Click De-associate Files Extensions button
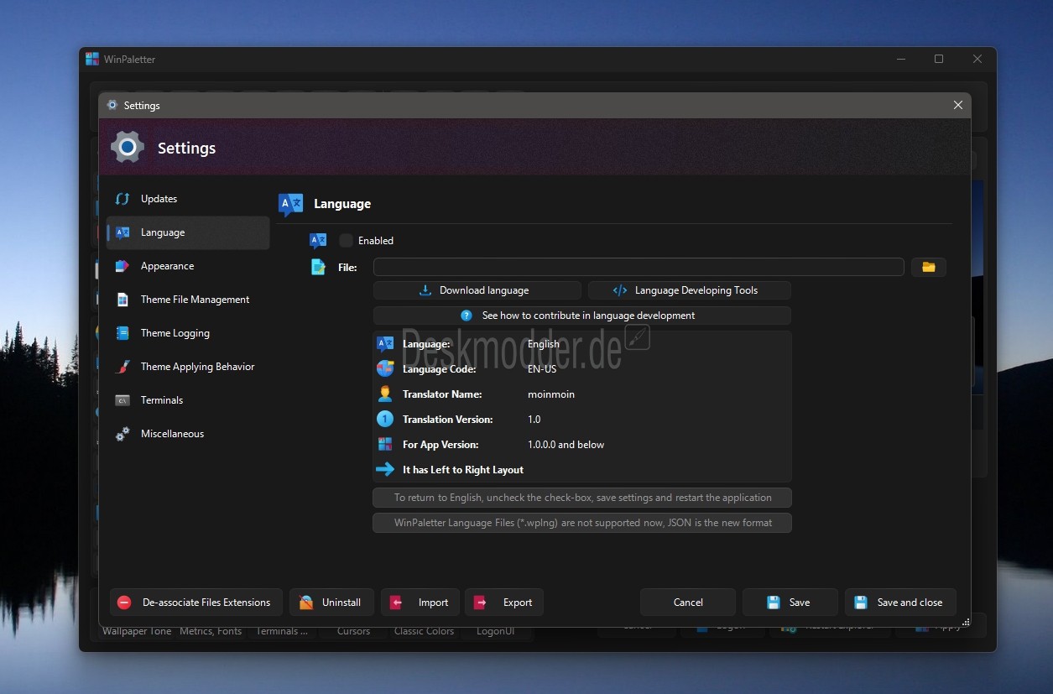1053x694 pixels. click(196, 603)
